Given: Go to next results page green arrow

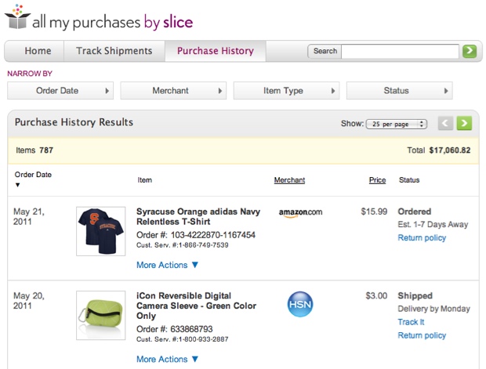Looking at the screenshot, I should click(464, 123).
